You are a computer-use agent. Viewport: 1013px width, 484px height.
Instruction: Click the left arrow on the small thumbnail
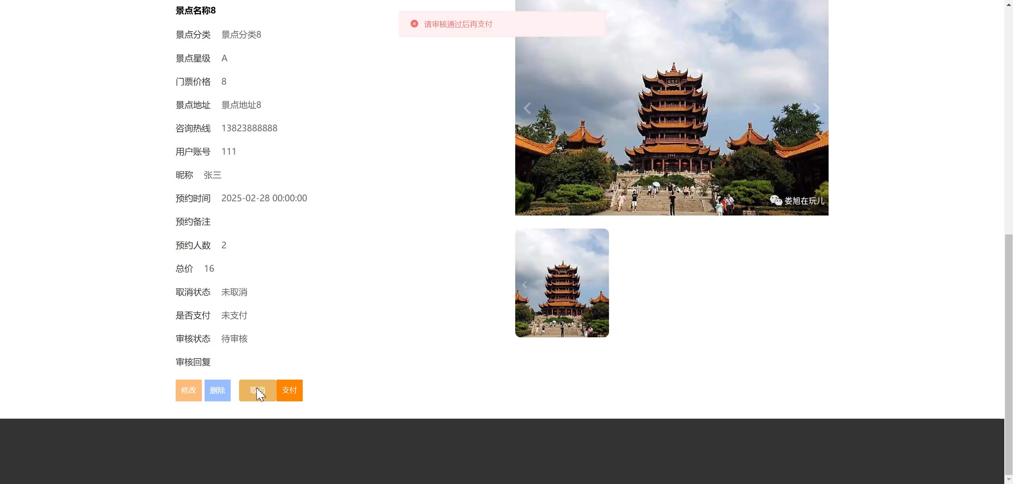pos(524,285)
